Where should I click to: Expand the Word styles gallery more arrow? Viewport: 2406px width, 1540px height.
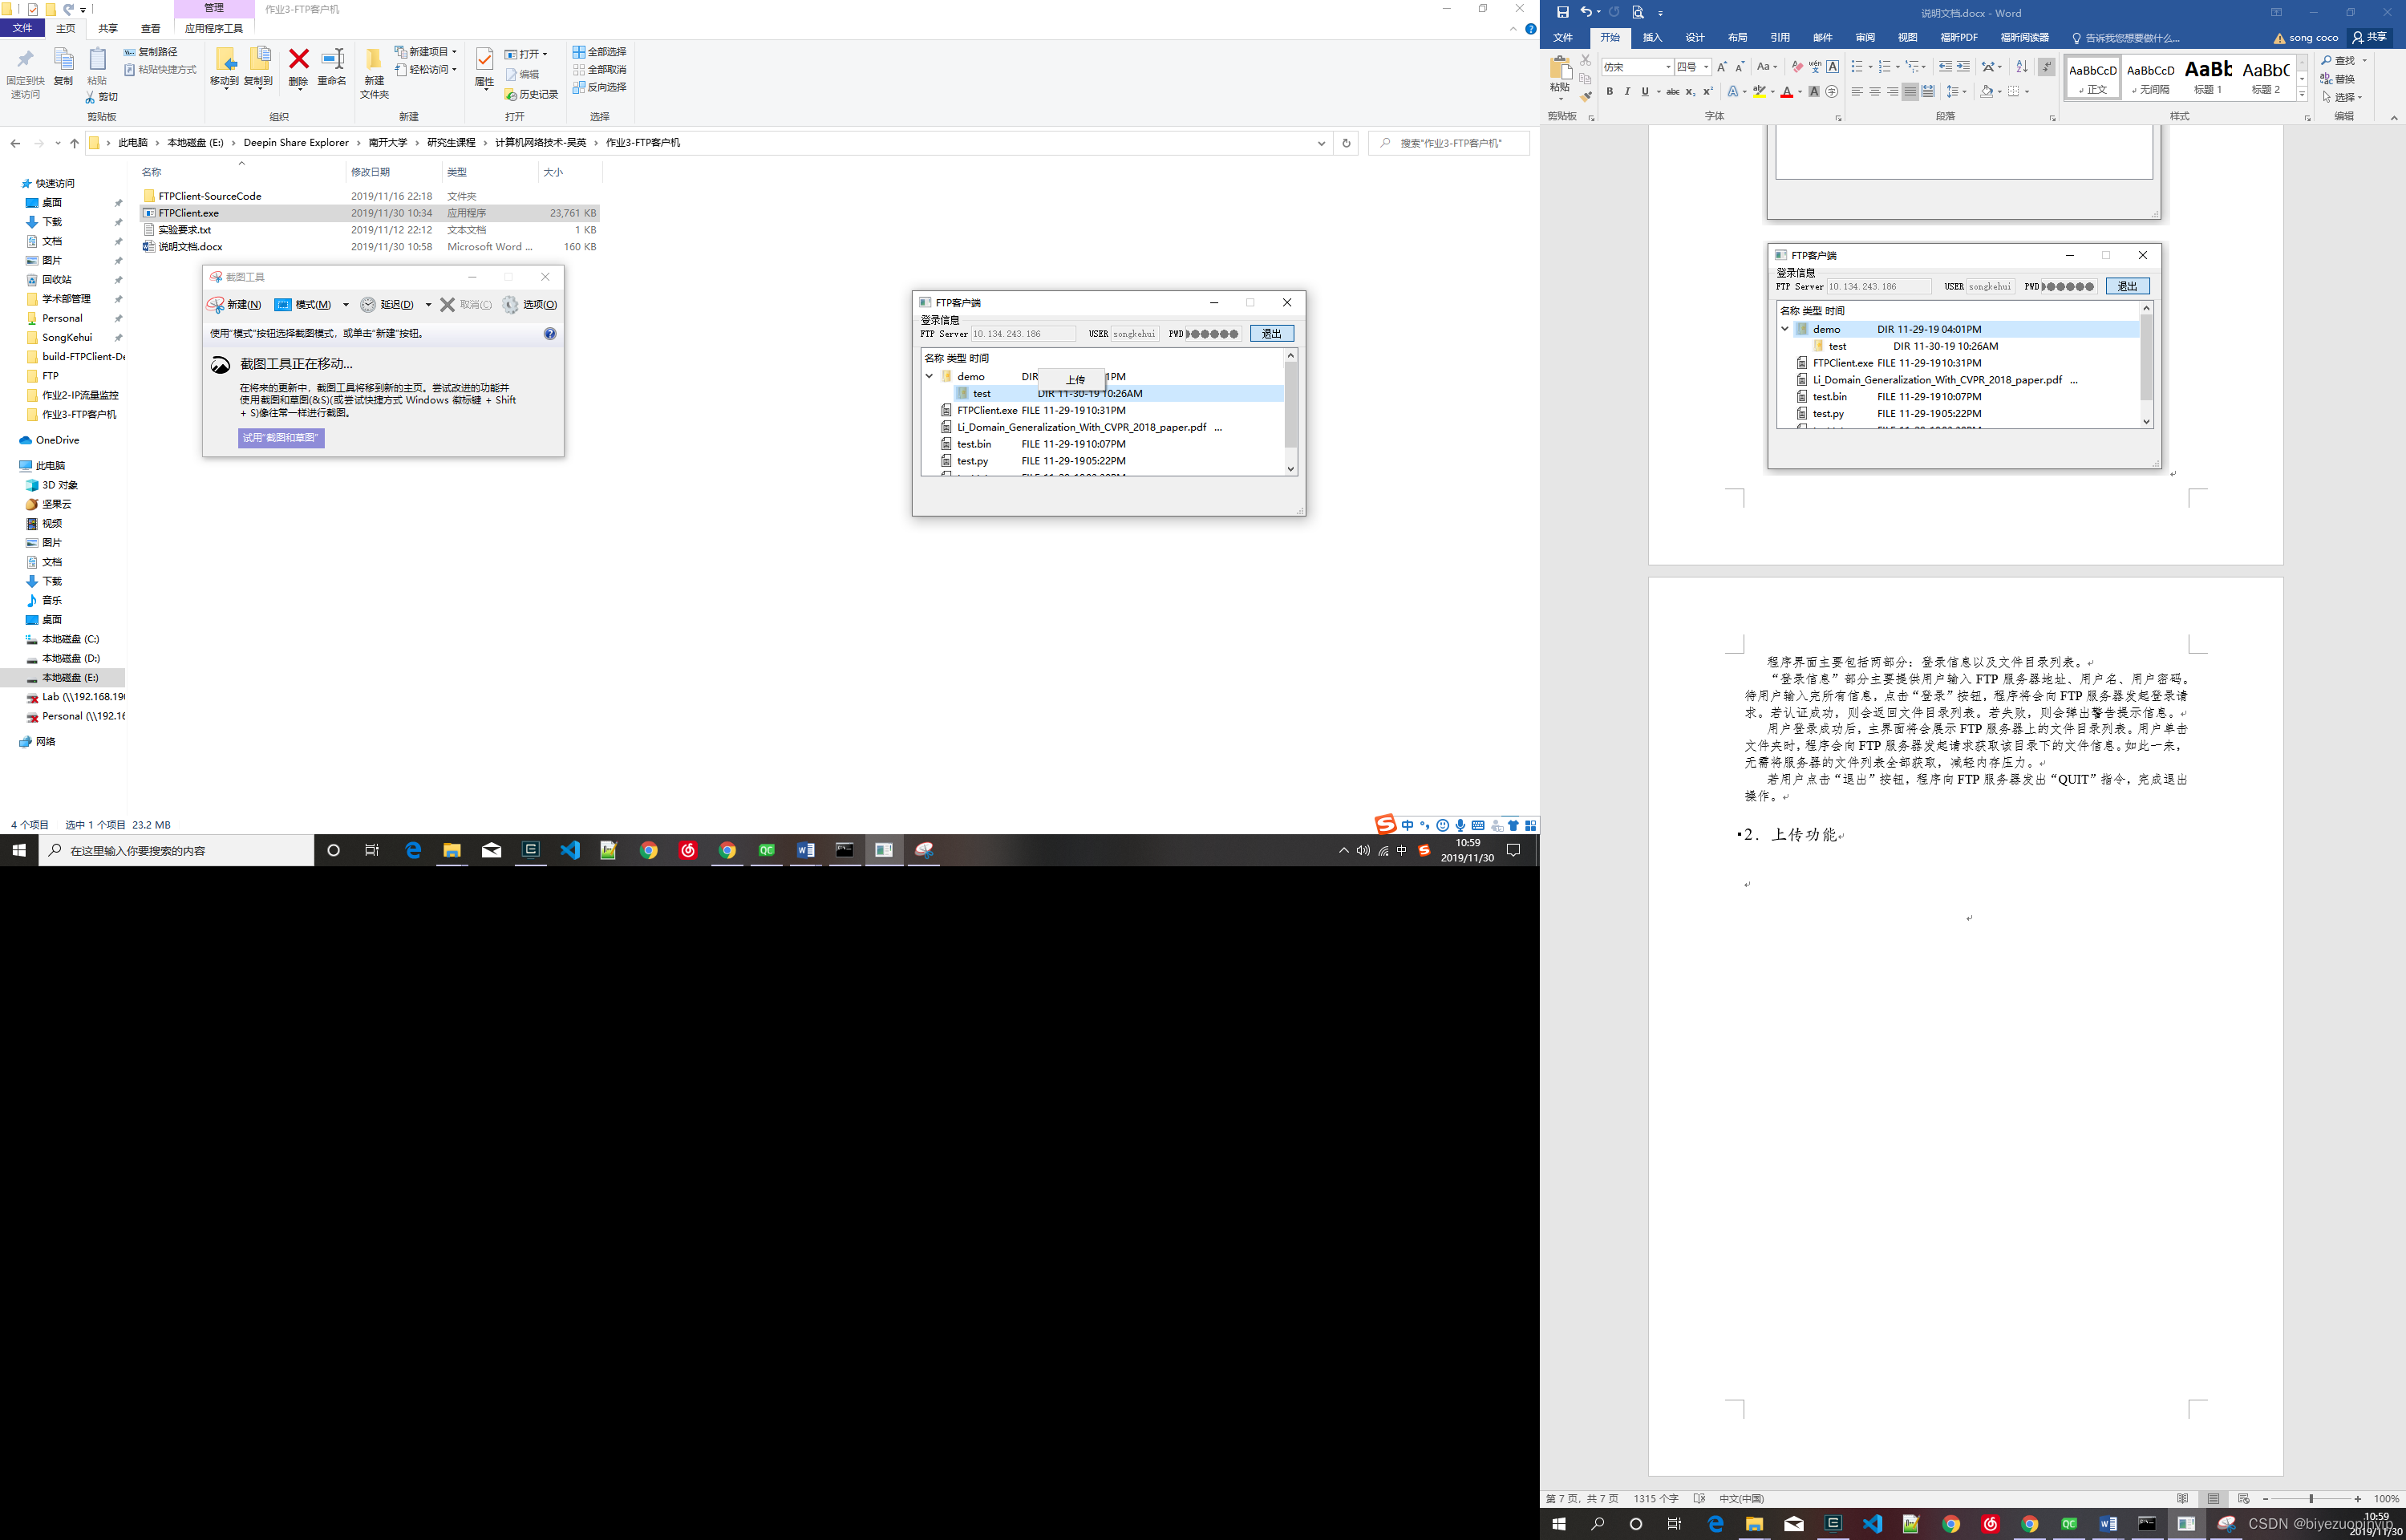click(2301, 94)
